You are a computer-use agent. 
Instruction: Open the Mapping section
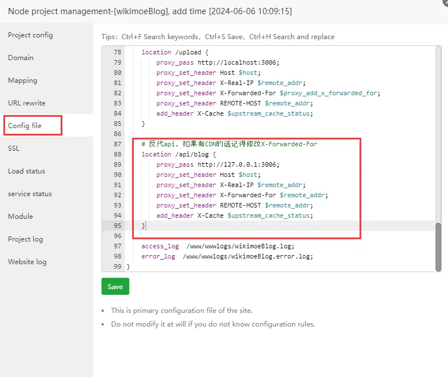[x=23, y=81]
